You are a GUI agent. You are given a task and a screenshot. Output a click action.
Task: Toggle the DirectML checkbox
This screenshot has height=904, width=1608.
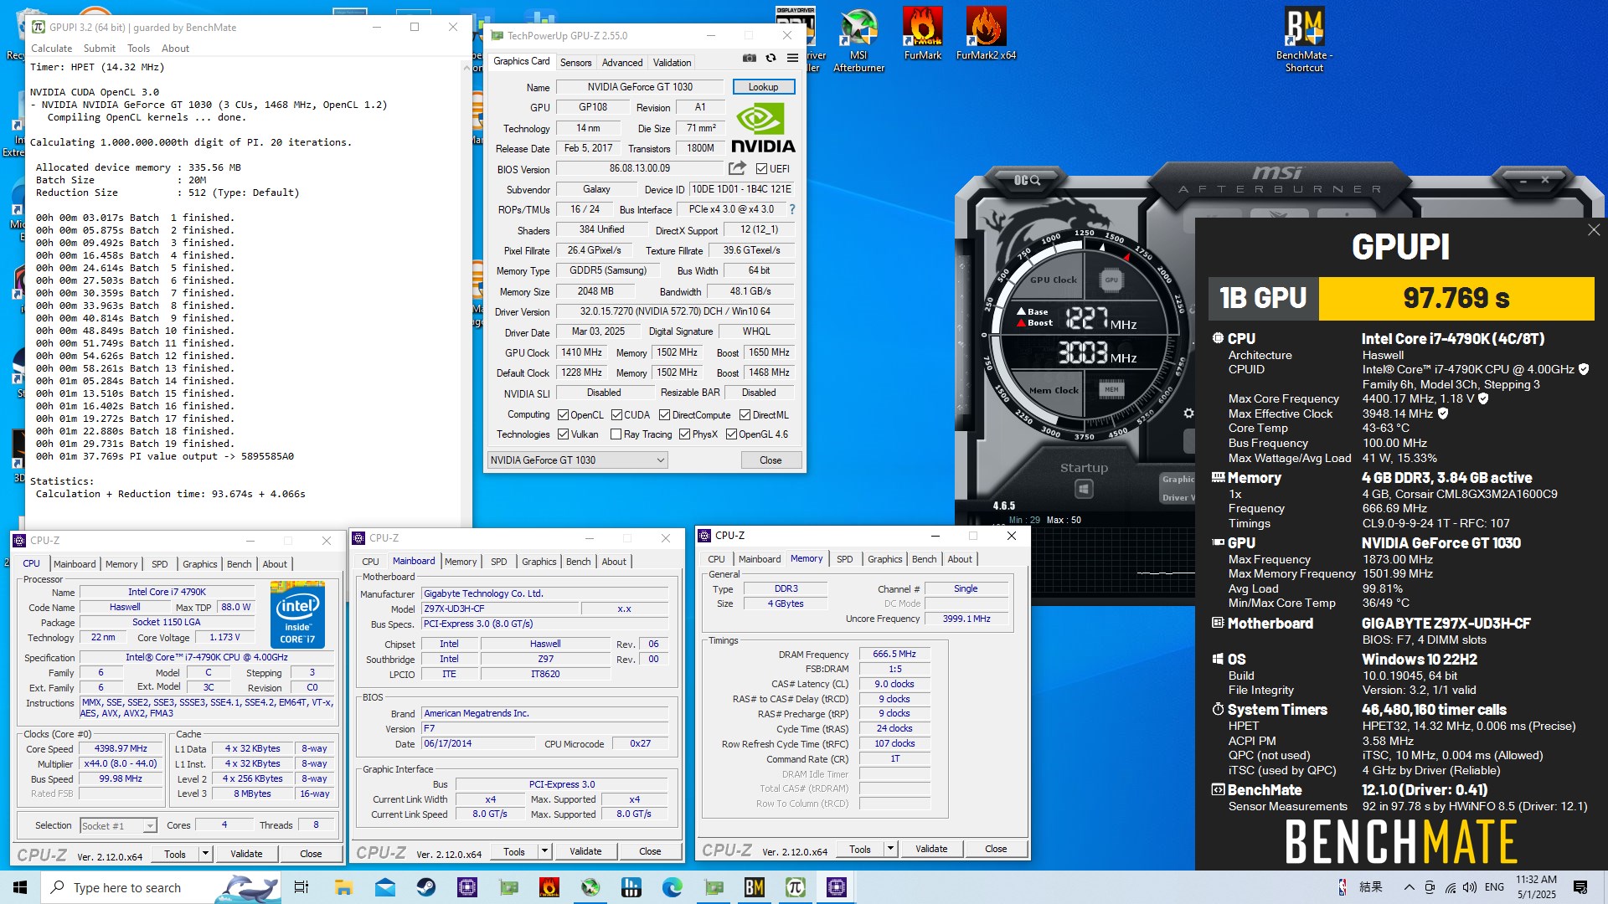(745, 415)
